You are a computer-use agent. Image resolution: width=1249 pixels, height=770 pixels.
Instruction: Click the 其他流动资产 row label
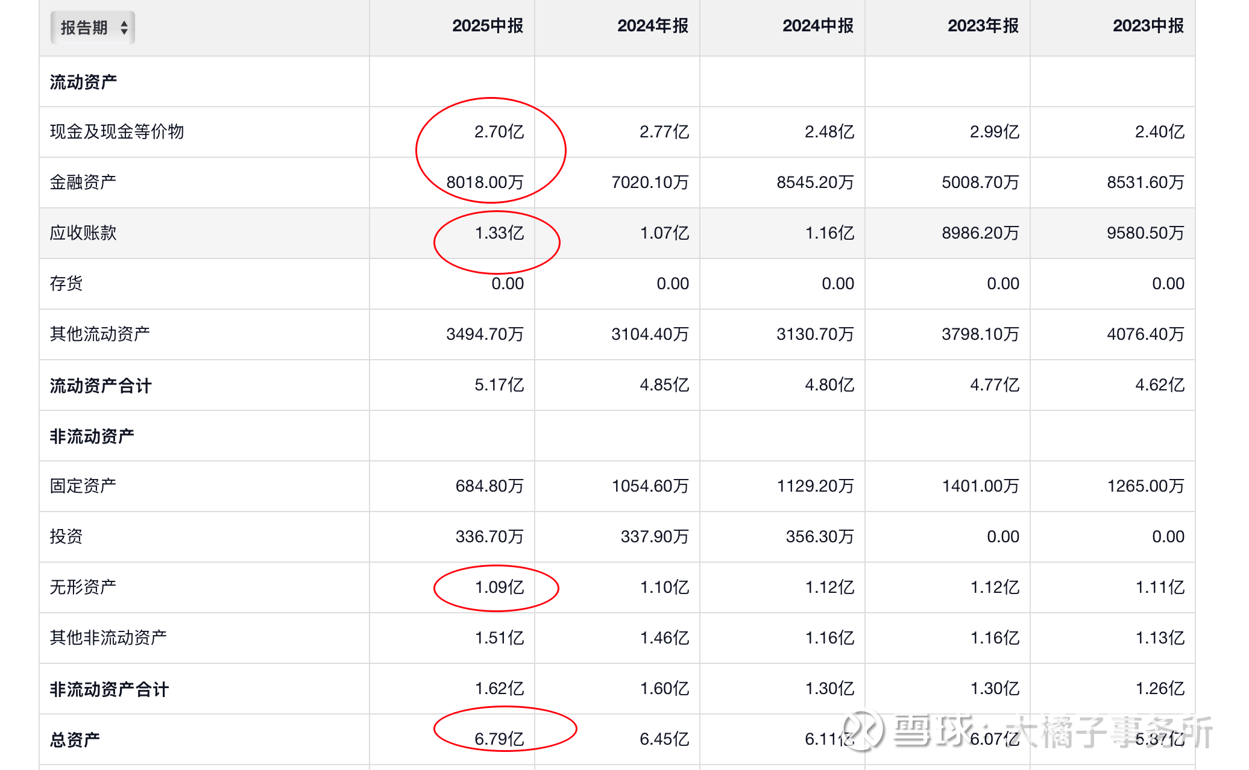(99, 334)
